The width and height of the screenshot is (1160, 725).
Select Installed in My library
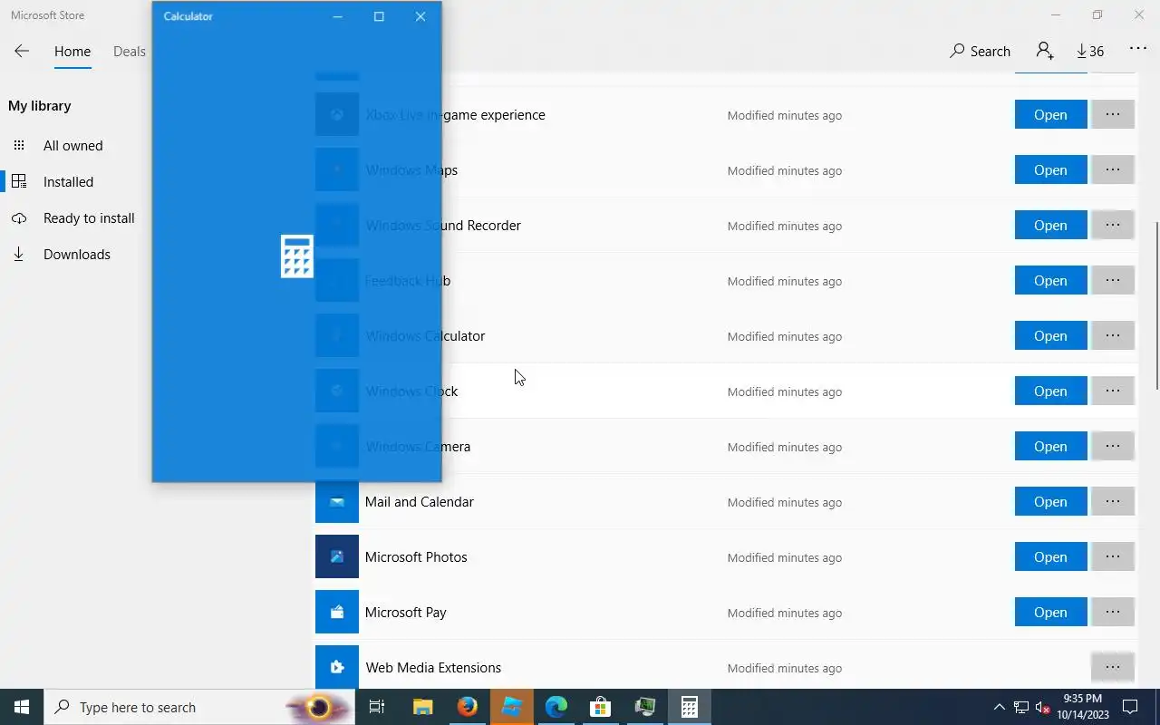(68, 181)
